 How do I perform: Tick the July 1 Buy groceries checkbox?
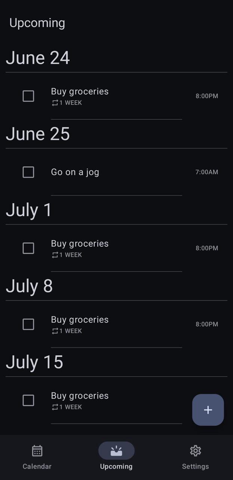28,248
